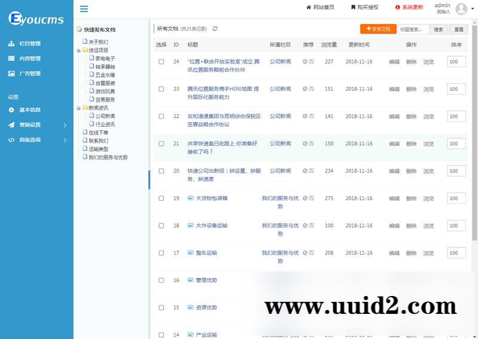Image resolution: width=478 pixels, height=339 pixels.
Task: Open 内容管理 in the sidebar
Action: point(24,59)
